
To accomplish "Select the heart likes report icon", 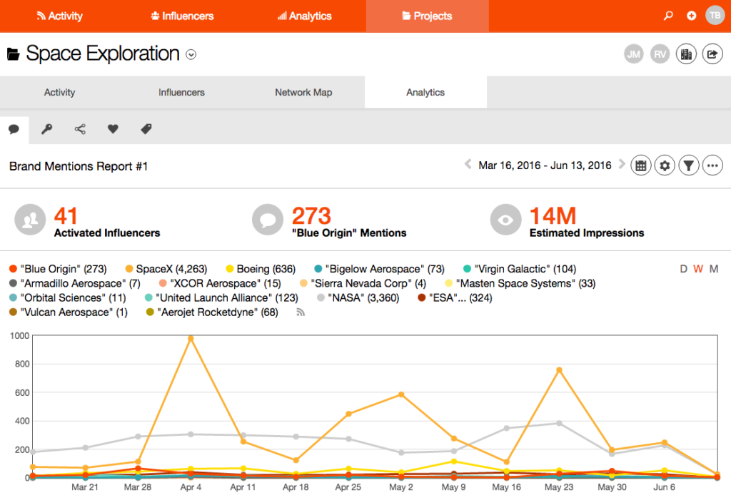I will pyautogui.click(x=113, y=129).
